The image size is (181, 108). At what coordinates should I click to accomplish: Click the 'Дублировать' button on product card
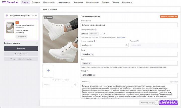[x=21, y=37]
